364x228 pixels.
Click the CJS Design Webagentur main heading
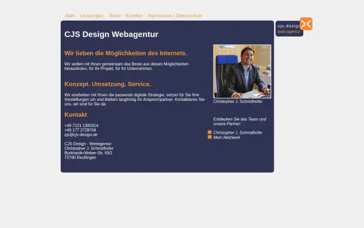[x=111, y=34]
